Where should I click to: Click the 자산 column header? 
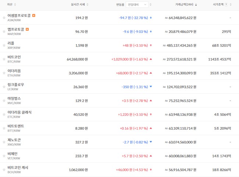point(10,5)
